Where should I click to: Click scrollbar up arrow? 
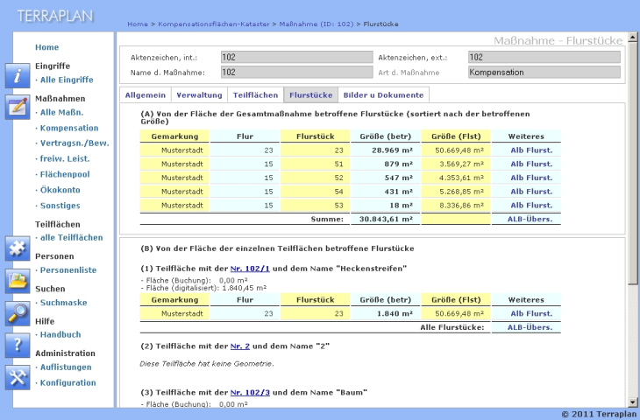tap(633, 37)
